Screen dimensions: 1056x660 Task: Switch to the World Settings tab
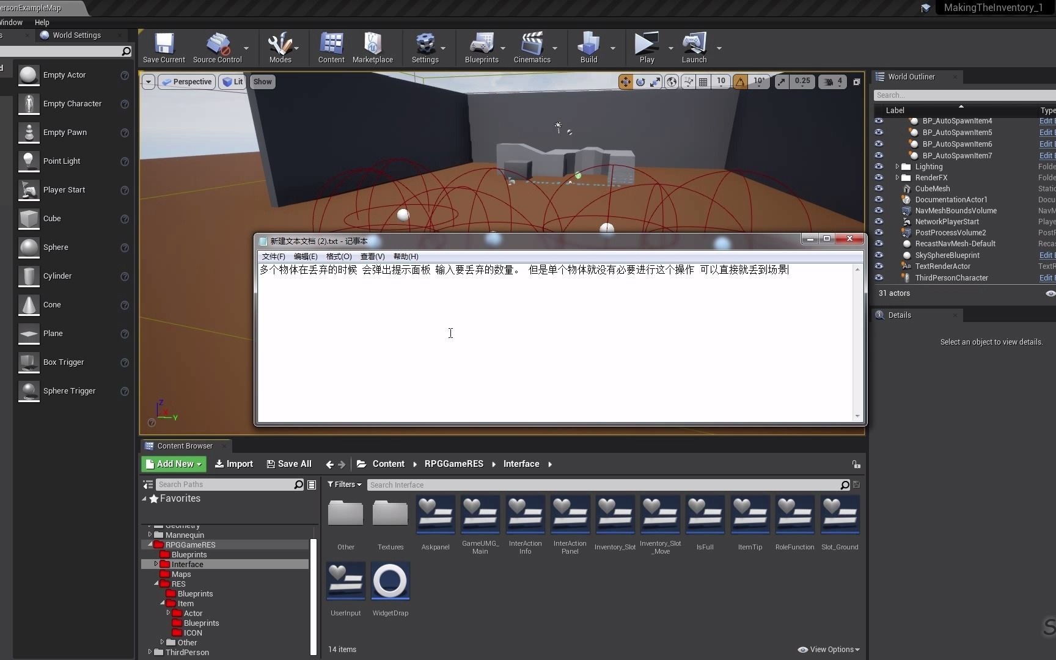point(76,35)
